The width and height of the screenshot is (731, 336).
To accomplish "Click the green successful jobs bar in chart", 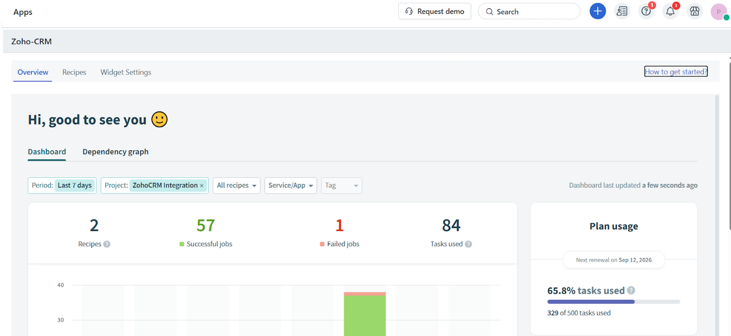I will [x=365, y=315].
